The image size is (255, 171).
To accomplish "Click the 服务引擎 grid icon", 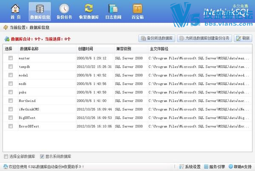I will pos(206,166).
